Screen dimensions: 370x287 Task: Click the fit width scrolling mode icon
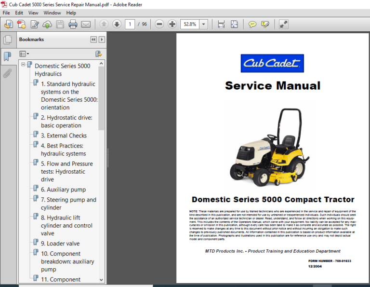pos(221,24)
